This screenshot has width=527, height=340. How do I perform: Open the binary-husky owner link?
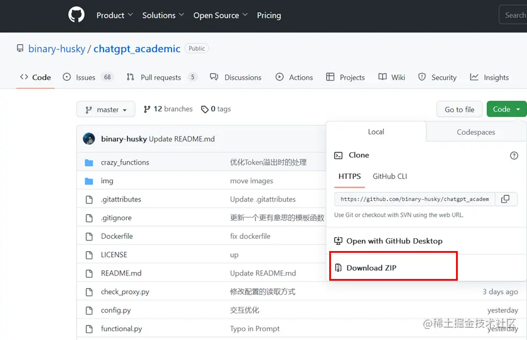coord(57,49)
